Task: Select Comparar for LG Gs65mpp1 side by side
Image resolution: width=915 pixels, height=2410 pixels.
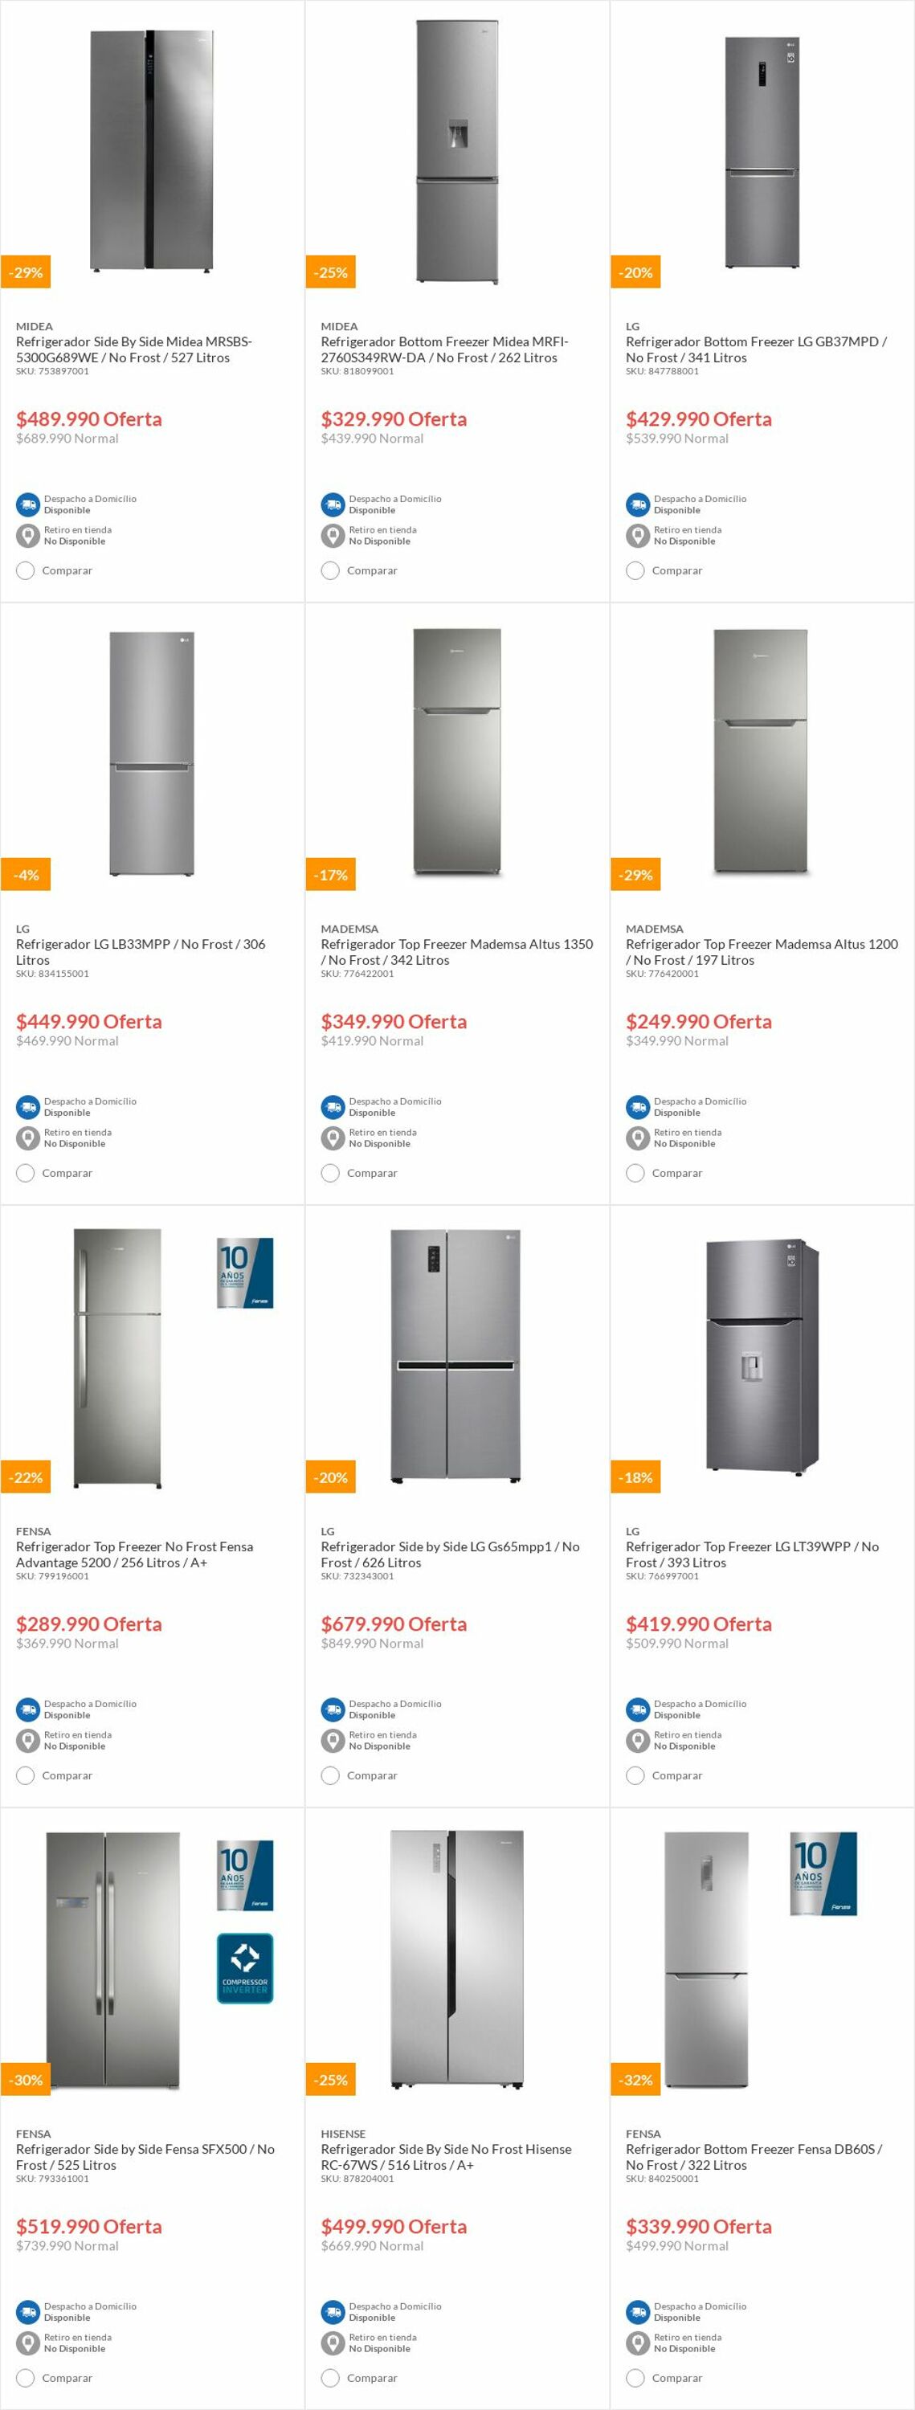Action: pyautogui.click(x=330, y=1775)
